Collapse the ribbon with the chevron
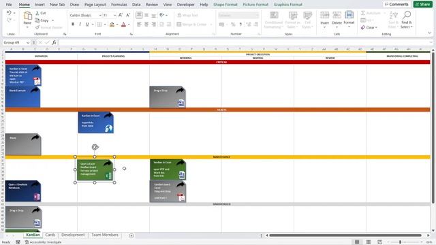Image resolution: width=436 pixels, height=245 pixels. tap(430, 33)
